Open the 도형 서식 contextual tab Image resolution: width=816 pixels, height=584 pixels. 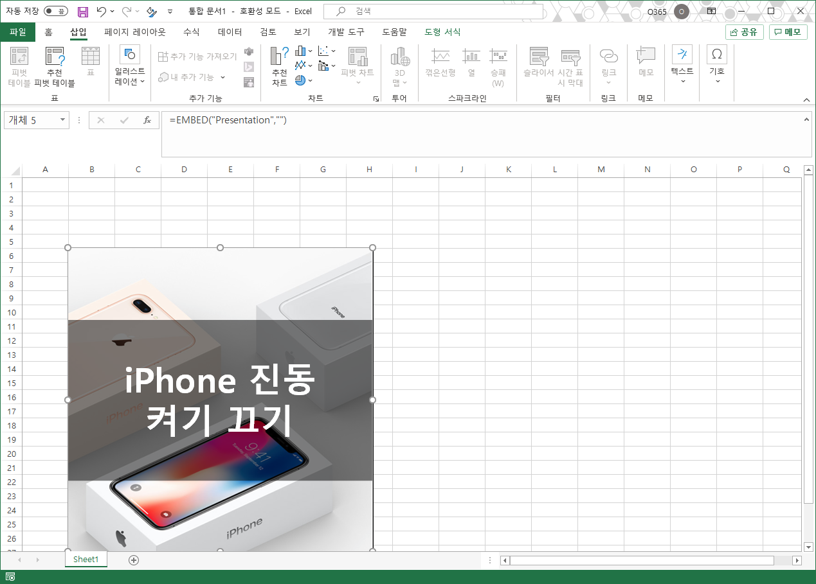click(443, 32)
